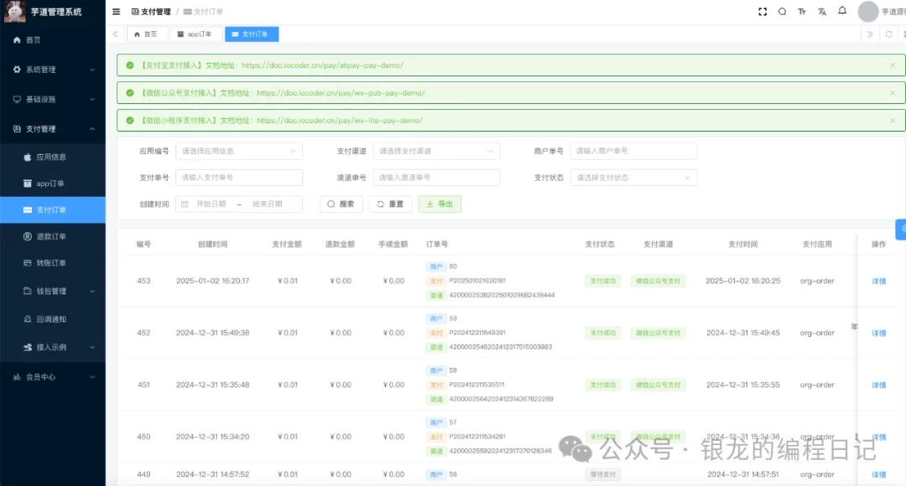Open the language switcher icon
906x486 pixels.
[822, 12]
